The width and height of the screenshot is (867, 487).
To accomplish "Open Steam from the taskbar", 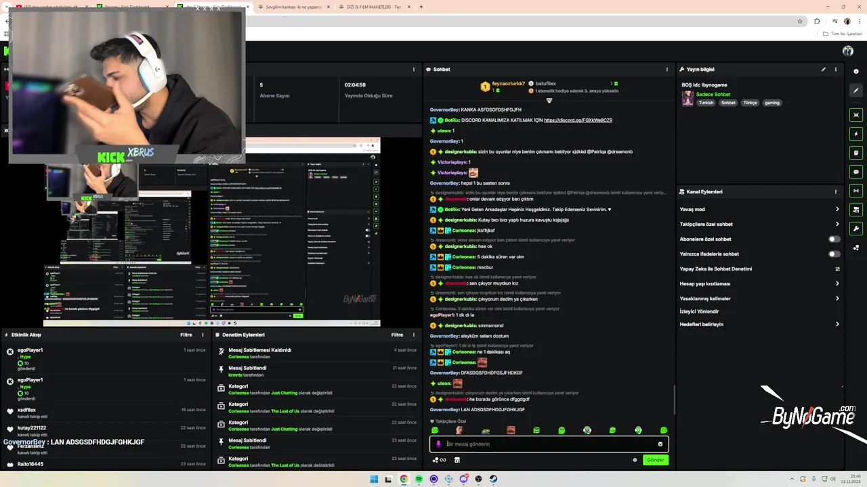I will (x=494, y=479).
